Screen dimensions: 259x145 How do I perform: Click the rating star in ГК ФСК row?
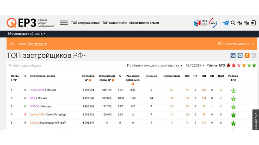point(233,107)
